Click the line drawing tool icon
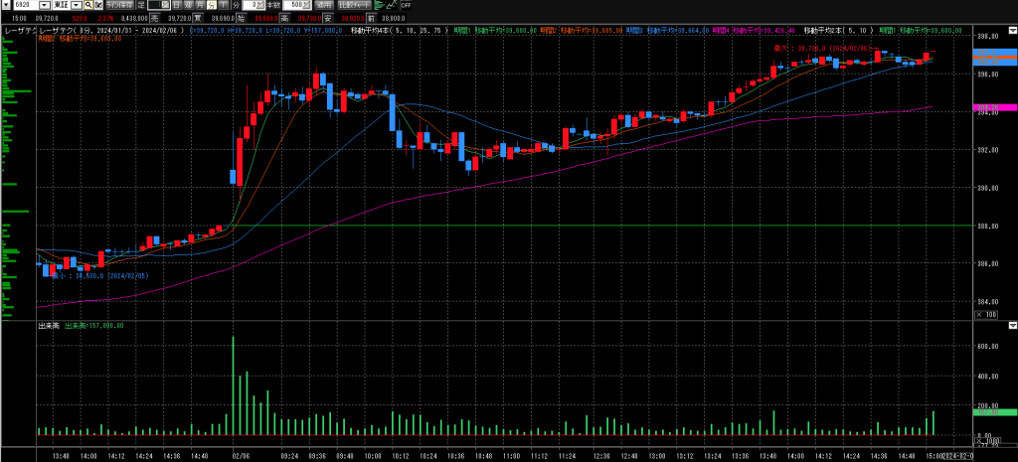Image resolution: width=1018 pixels, height=462 pixels. pyautogui.click(x=392, y=5)
